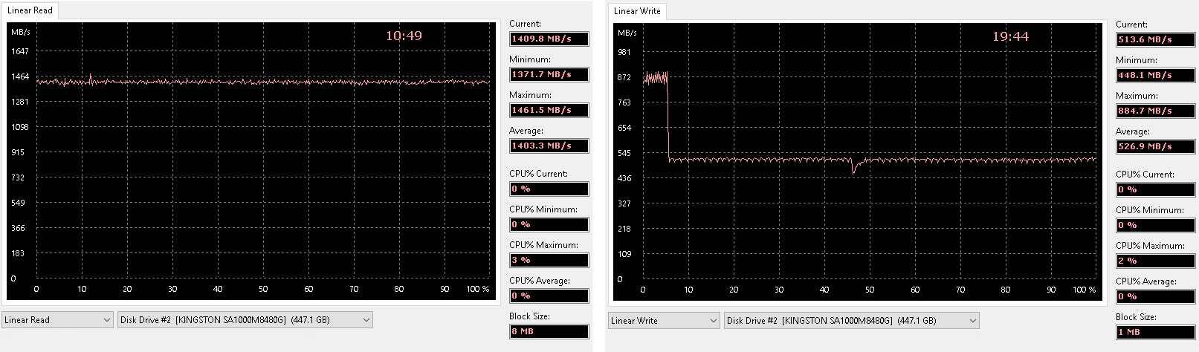
Task: Click the 19:44 elapsed time on write graph
Action: click(1010, 36)
